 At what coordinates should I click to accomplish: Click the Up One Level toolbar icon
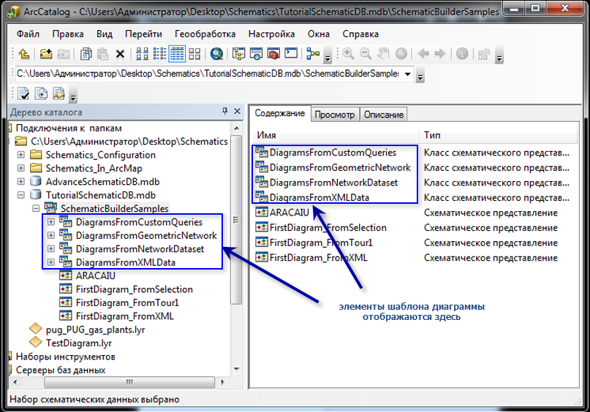23,54
